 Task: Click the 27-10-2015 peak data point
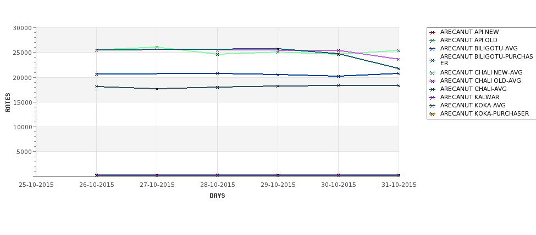[157, 48]
